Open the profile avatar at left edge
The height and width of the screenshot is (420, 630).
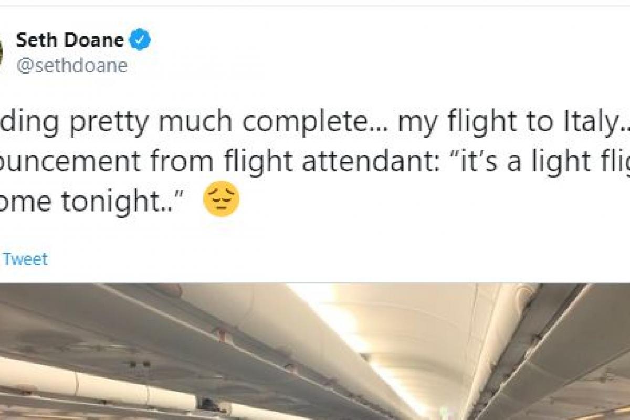[2, 52]
